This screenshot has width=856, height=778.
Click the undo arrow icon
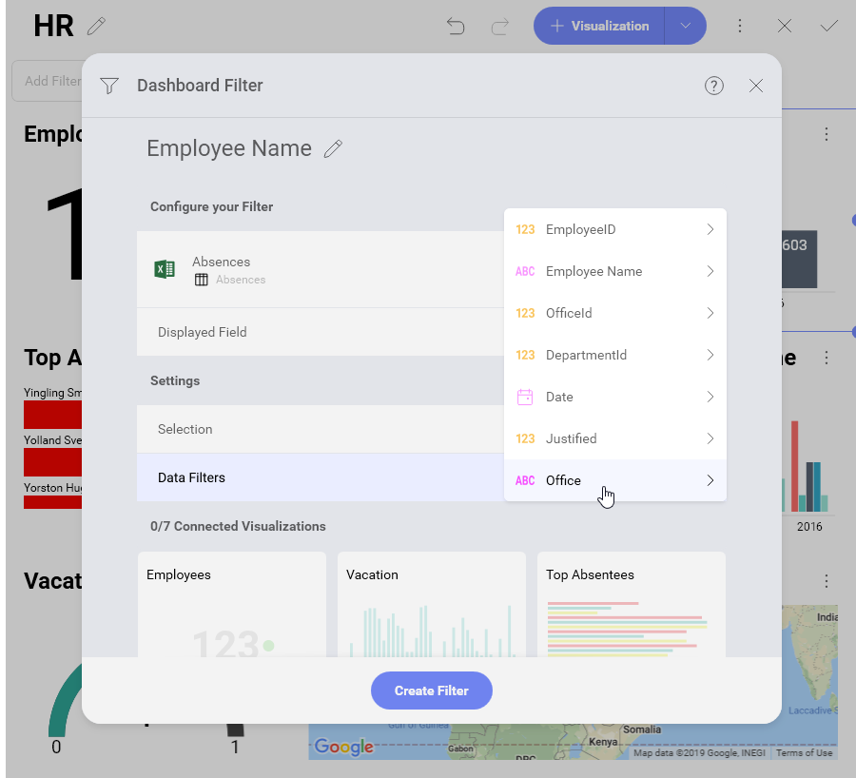coord(456,27)
